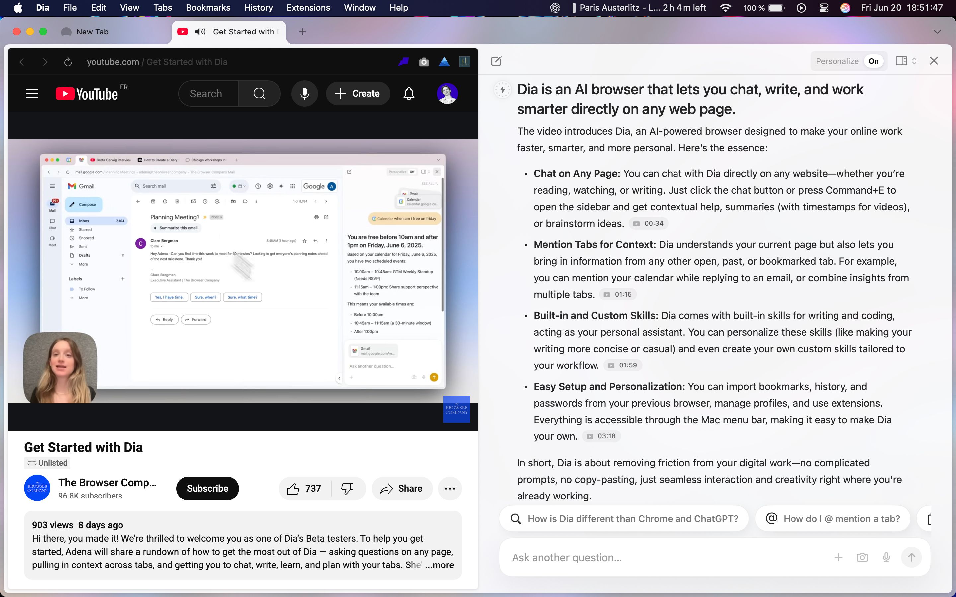
Task: Select suggestion How do I @ mention a tab
Action: click(833, 519)
